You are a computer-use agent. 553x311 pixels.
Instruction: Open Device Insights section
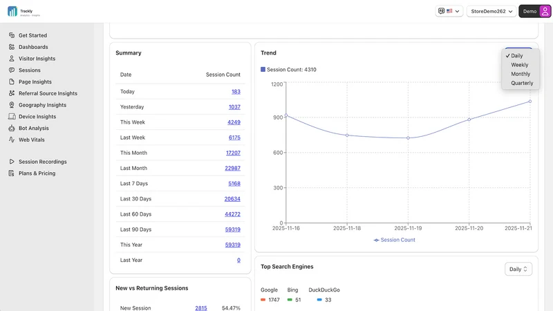point(37,117)
